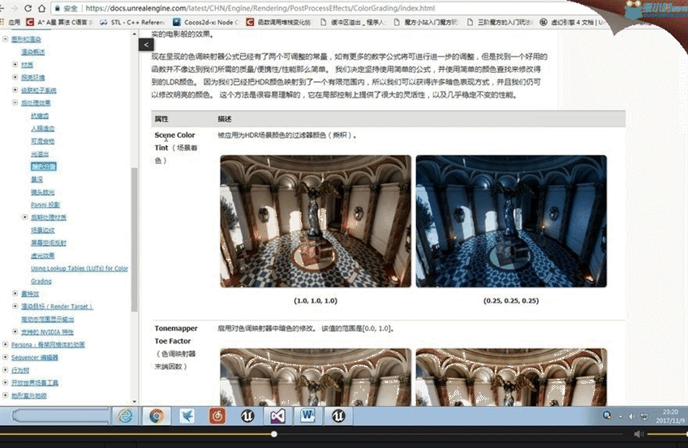Click the Scene Color Tint (0.25, 0.25, 0.25) image

[x=511, y=221]
